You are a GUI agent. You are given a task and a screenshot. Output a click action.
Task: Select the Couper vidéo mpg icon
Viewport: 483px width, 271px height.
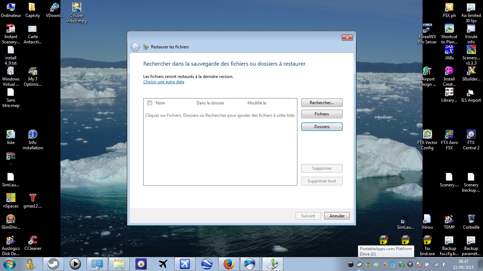coord(76,13)
